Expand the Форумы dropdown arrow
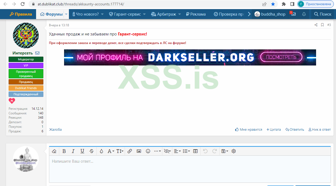Image resolution: width=336 pixels, height=186 pixels. [66, 14]
